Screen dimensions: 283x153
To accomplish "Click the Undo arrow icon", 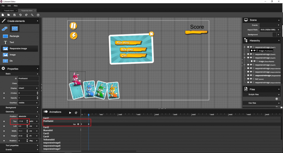I will [x=20, y=15].
